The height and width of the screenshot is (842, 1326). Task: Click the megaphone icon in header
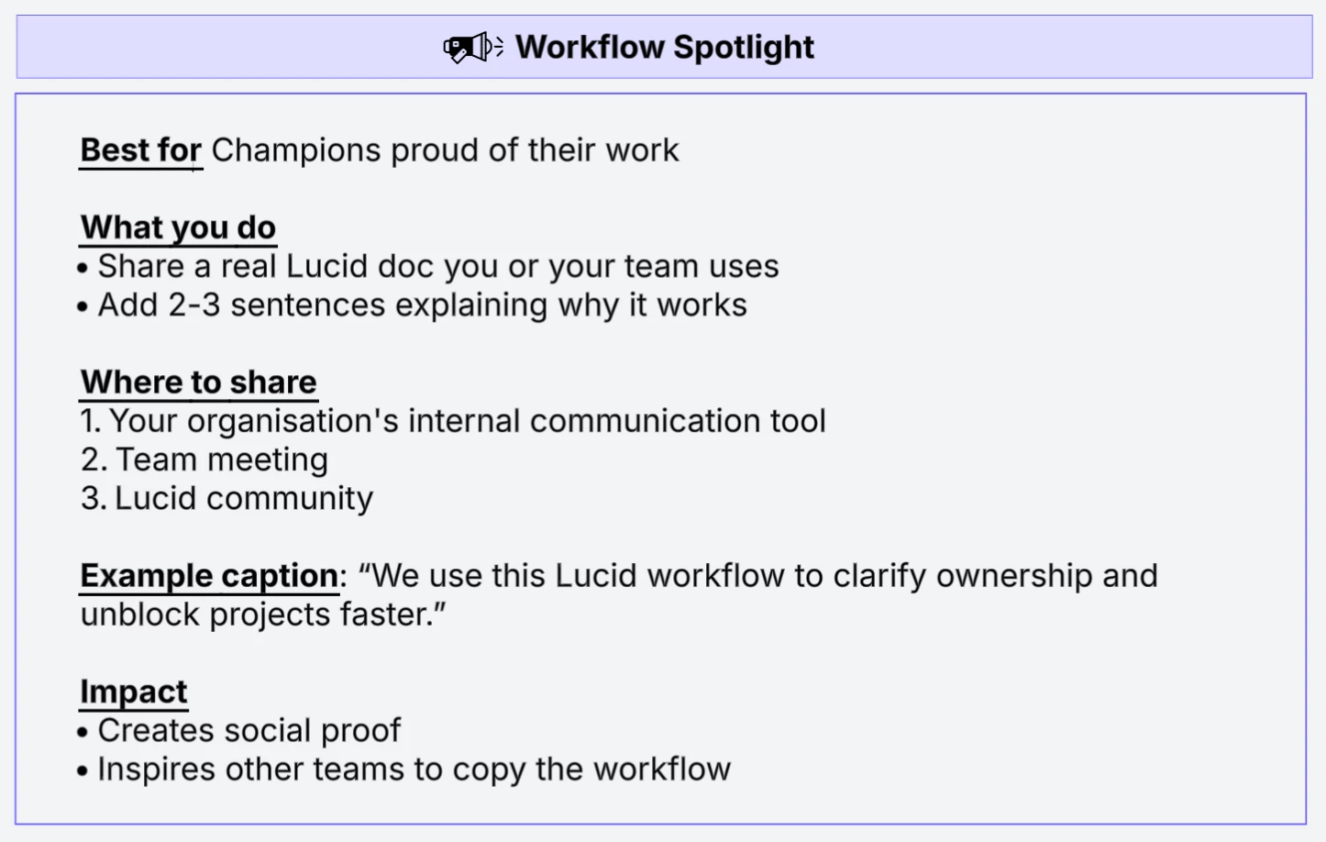(x=473, y=47)
